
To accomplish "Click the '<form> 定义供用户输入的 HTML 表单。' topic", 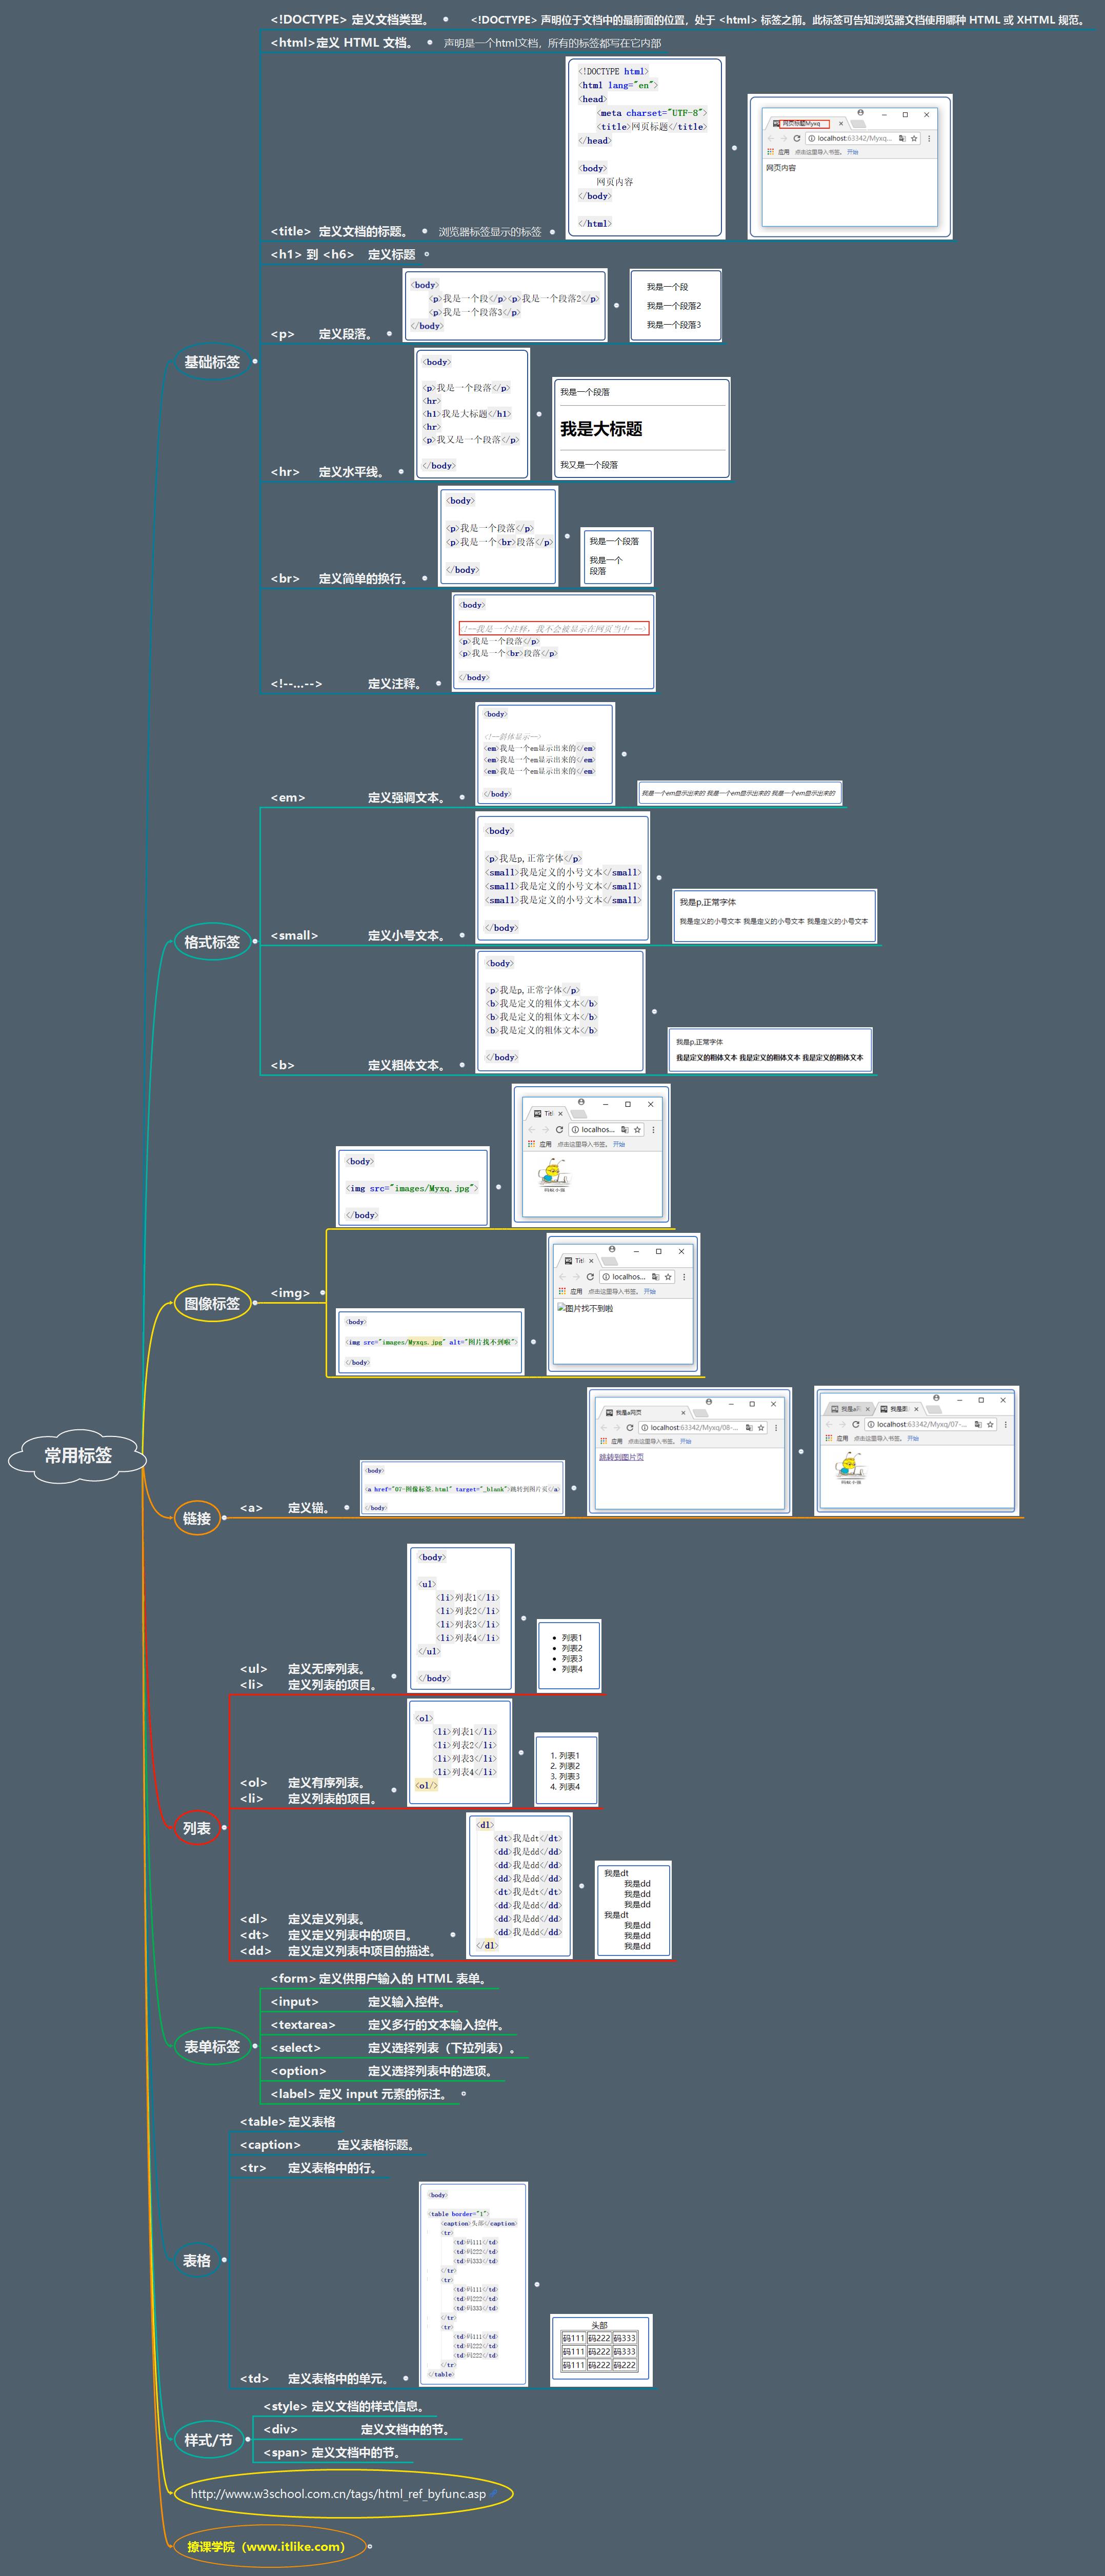I will [x=380, y=1979].
